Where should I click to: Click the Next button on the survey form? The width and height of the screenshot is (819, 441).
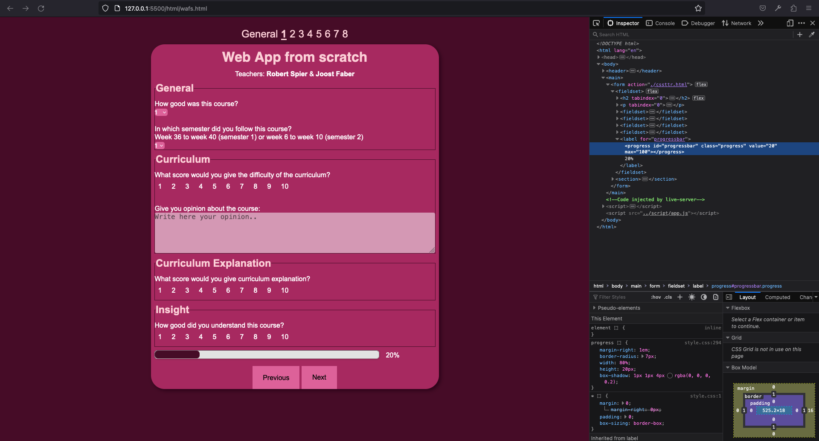319,378
